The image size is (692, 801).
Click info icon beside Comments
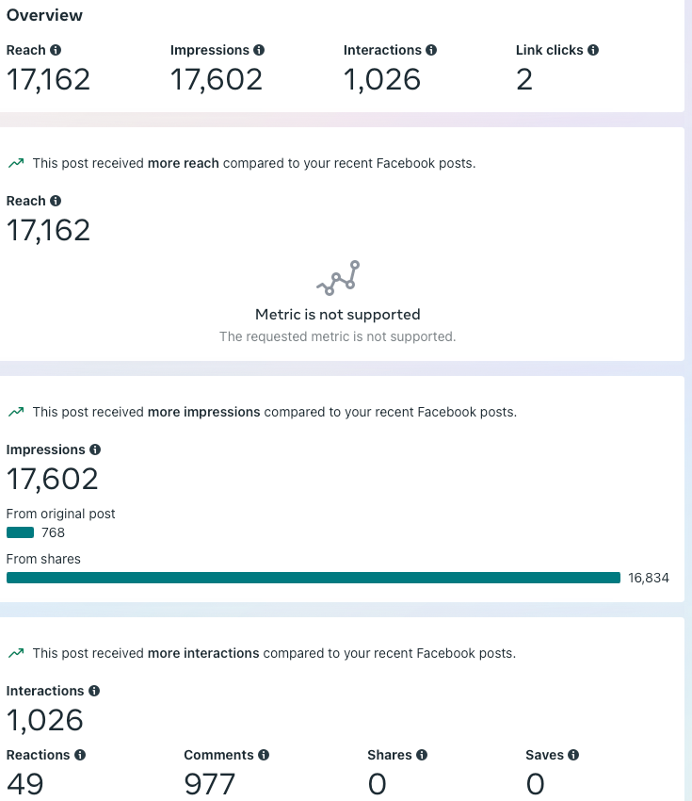(x=264, y=755)
